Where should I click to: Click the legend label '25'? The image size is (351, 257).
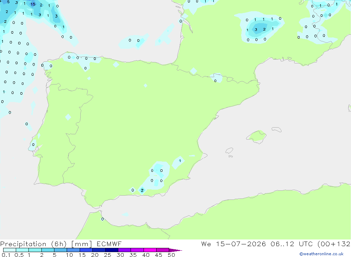(107, 255)
